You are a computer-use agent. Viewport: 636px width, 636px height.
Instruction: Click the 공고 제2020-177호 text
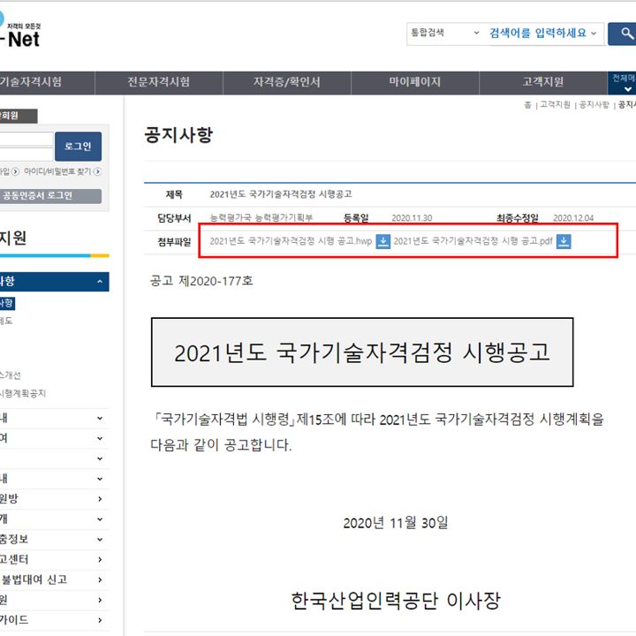point(201,281)
